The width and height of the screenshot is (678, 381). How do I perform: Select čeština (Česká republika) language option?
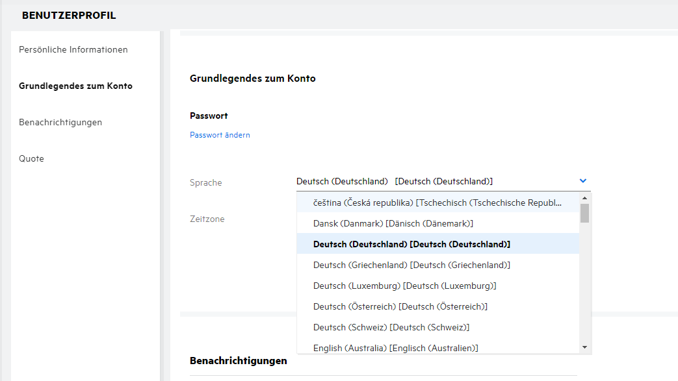tap(437, 203)
